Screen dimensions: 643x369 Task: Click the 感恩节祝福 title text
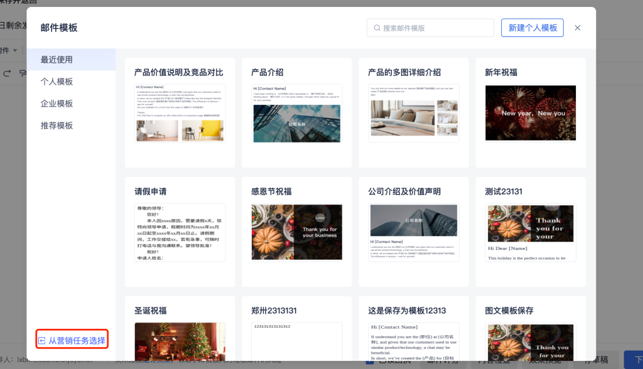tap(271, 191)
